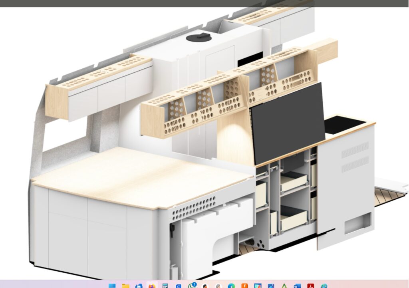Open the Photos app with mountain icon
Image resolution: width=409 pixels, height=288 pixels.
pos(271,286)
